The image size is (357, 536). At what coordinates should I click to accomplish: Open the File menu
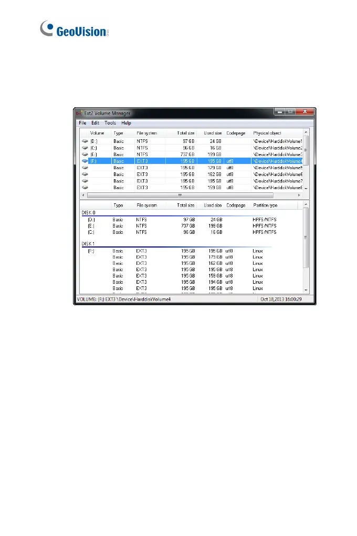(x=82, y=123)
